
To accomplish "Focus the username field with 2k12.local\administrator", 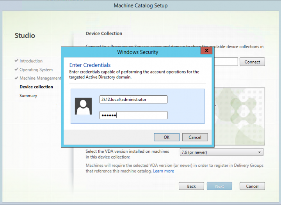I will [x=133, y=100].
